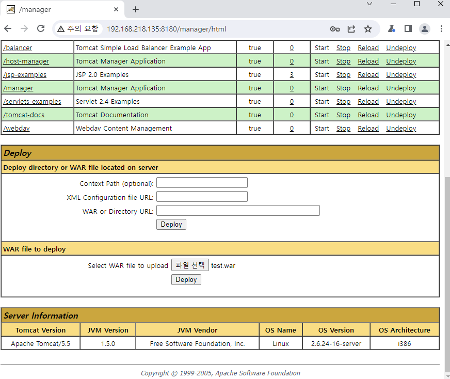Click Deploy below the test.war file
The width and height of the screenshot is (450, 379).
(186, 280)
